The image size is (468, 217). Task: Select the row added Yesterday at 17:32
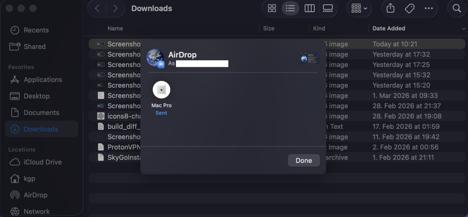[277, 55]
